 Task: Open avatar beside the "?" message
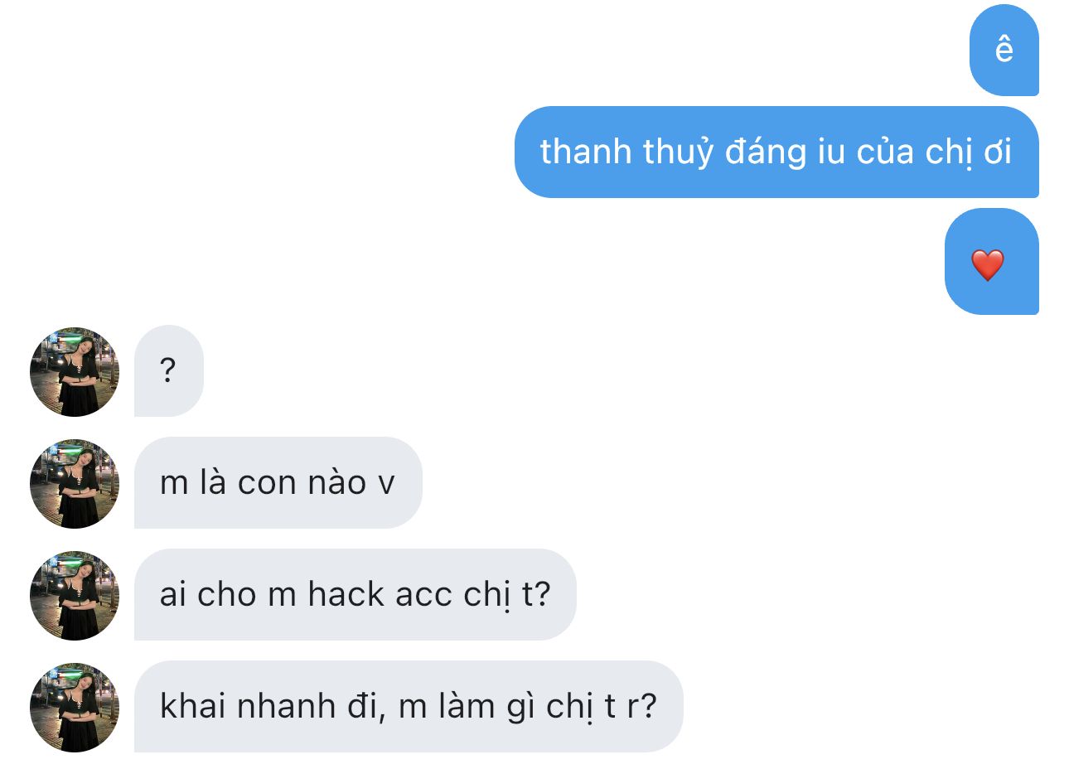click(x=75, y=371)
